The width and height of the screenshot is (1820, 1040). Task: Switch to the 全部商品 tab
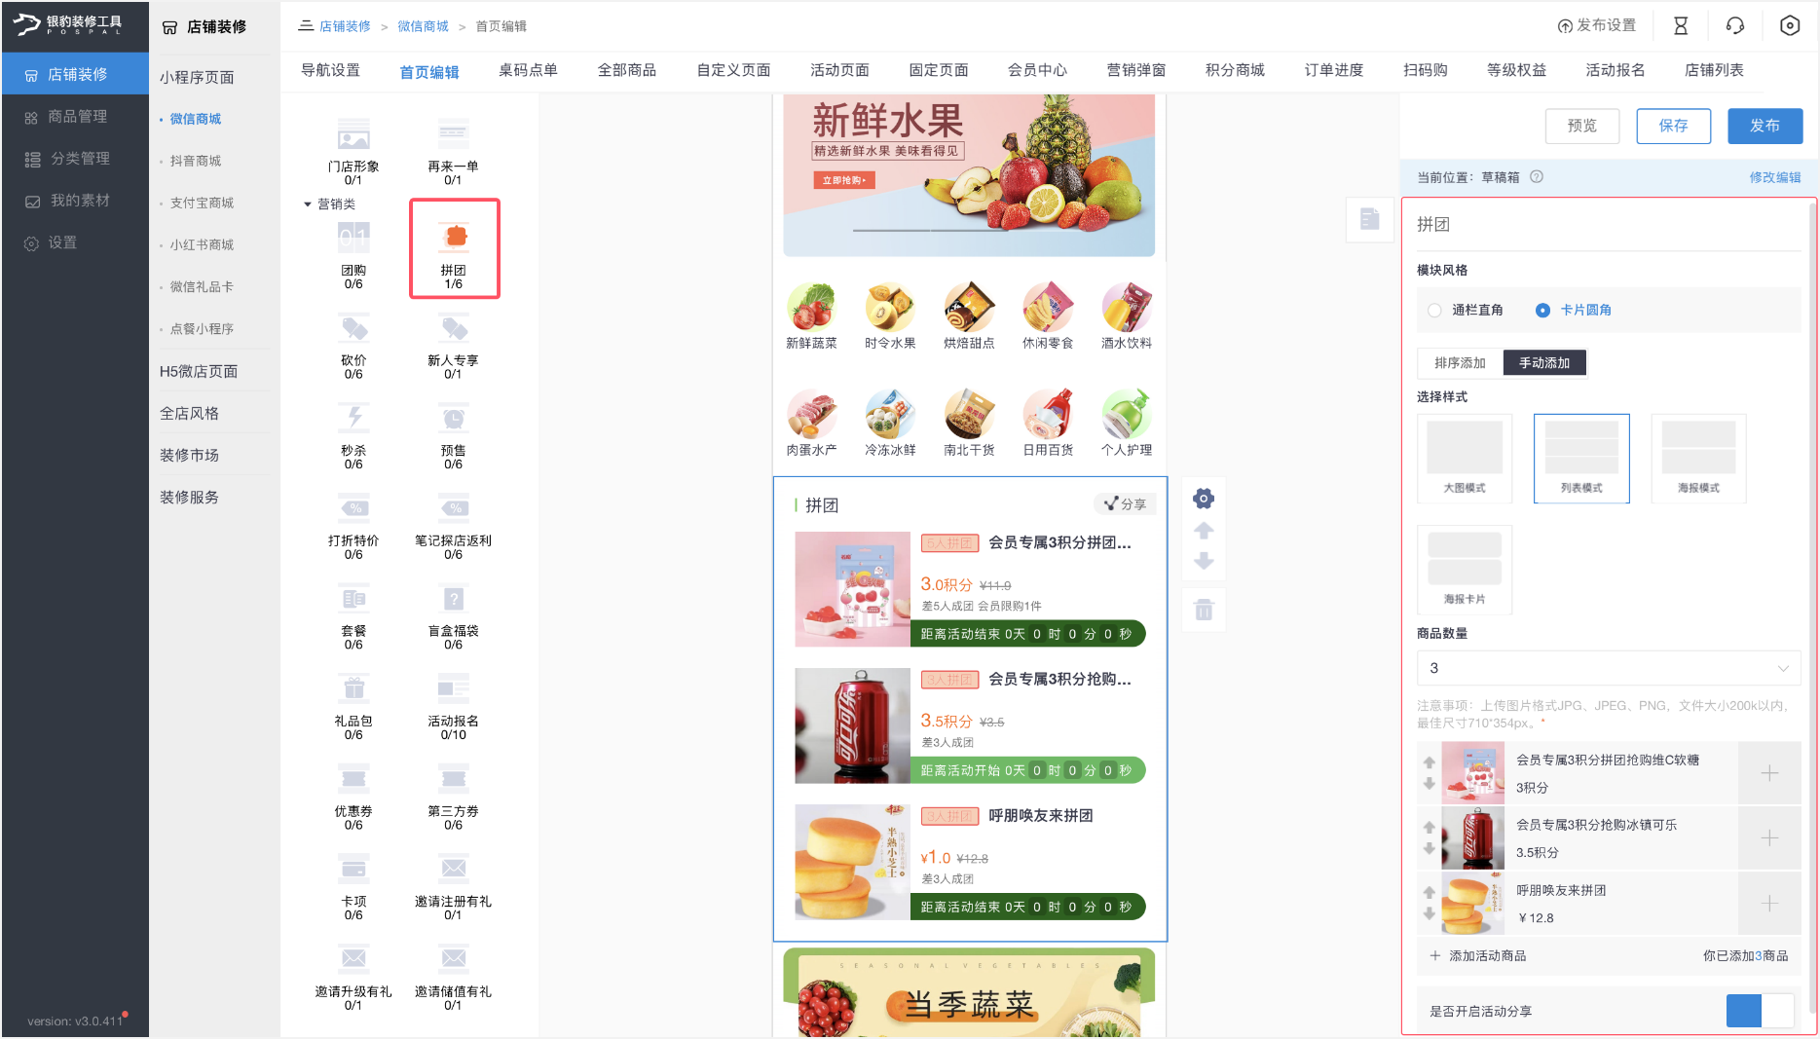pyautogui.click(x=626, y=70)
